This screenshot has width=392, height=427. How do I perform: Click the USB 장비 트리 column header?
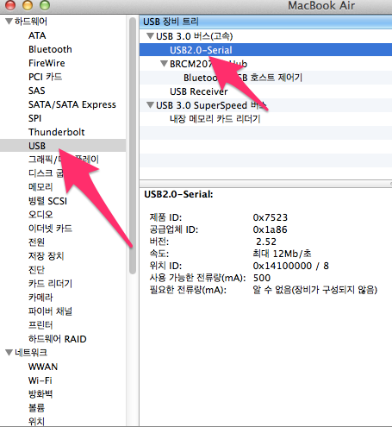click(x=265, y=22)
